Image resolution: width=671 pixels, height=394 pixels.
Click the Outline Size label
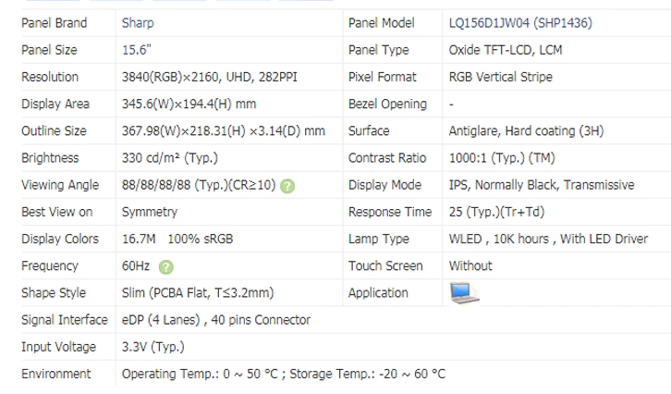point(54,130)
